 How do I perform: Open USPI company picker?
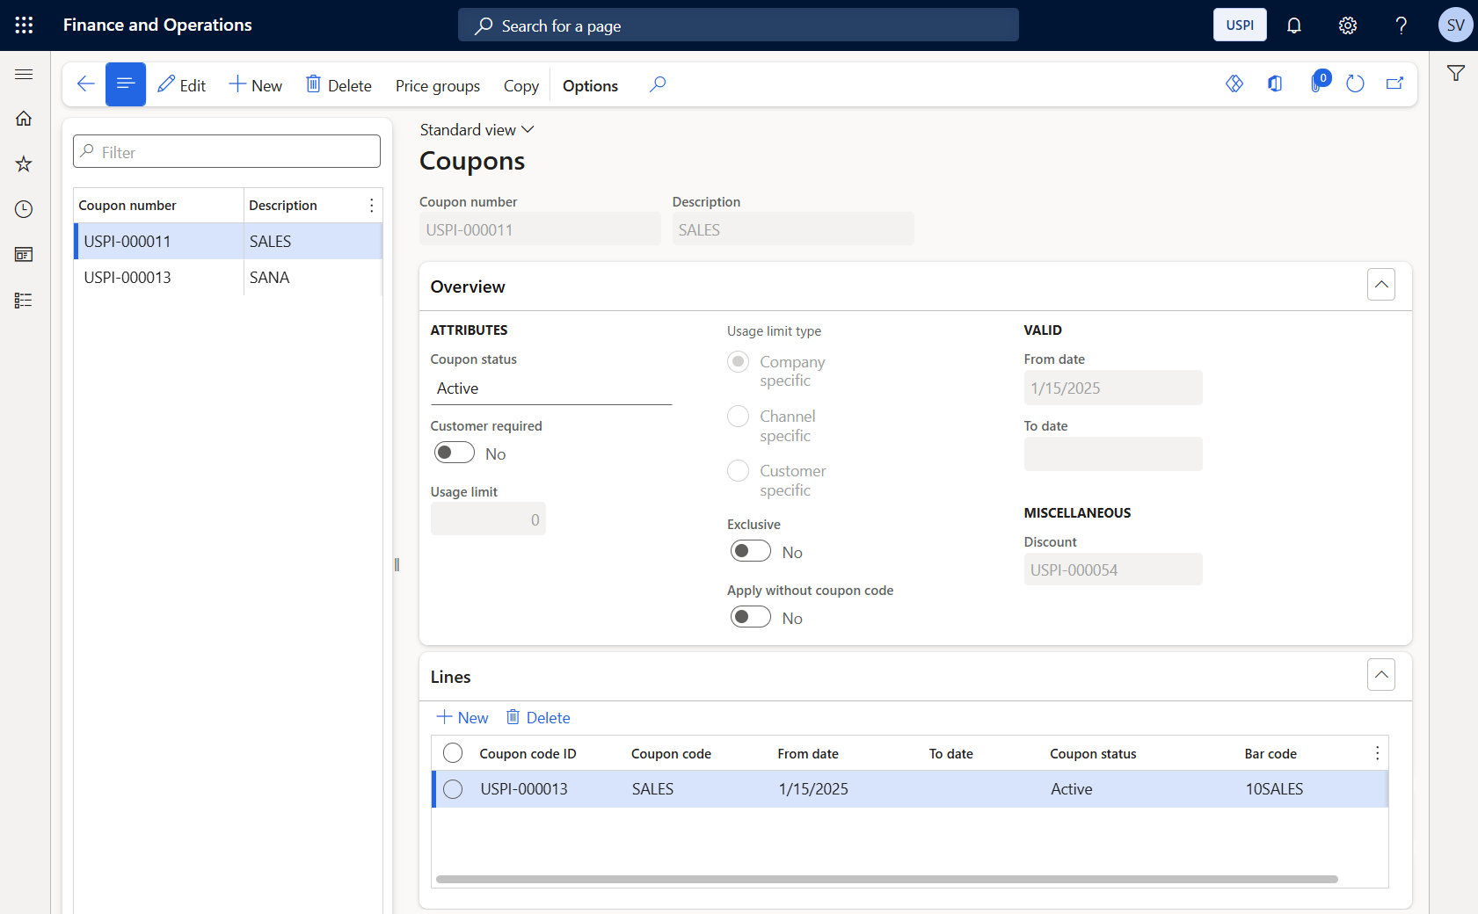1240,25
